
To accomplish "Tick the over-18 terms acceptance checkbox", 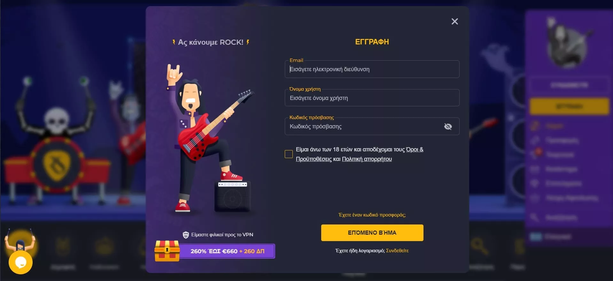I will 289,154.
